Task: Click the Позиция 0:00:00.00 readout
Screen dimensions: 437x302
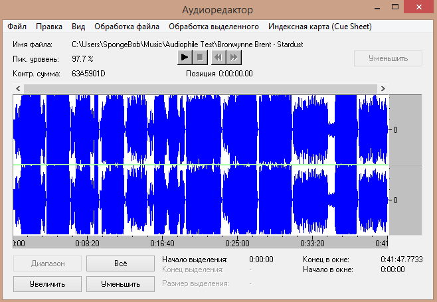Action: (219, 74)
